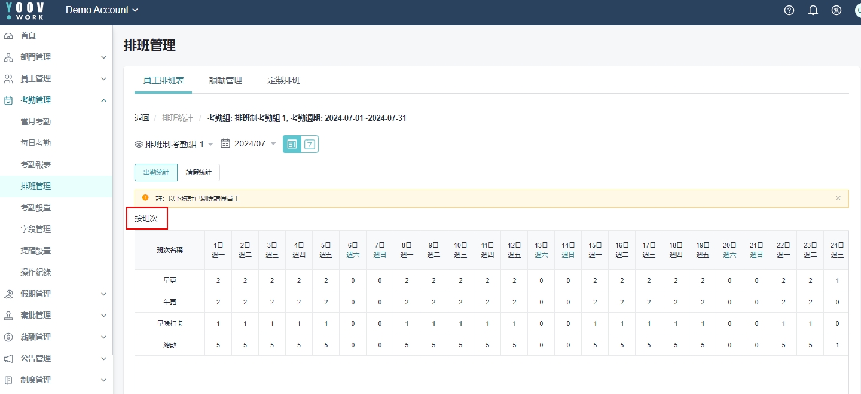Open the Demo Account dropdown
This screenshot has width=861, height=394.
tap(102, 10)
